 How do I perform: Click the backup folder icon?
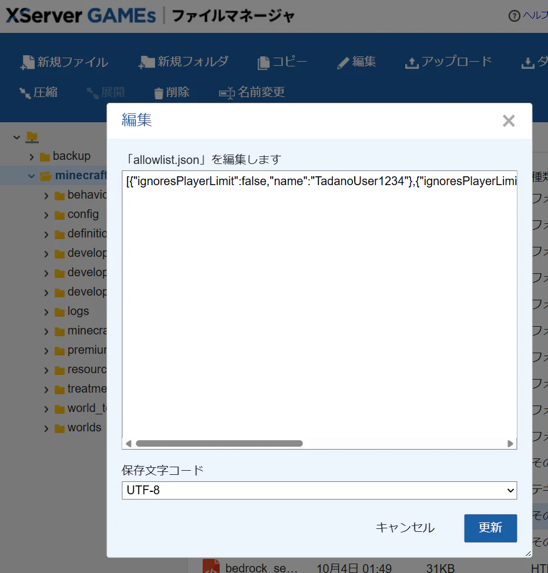tap(45, 157)
